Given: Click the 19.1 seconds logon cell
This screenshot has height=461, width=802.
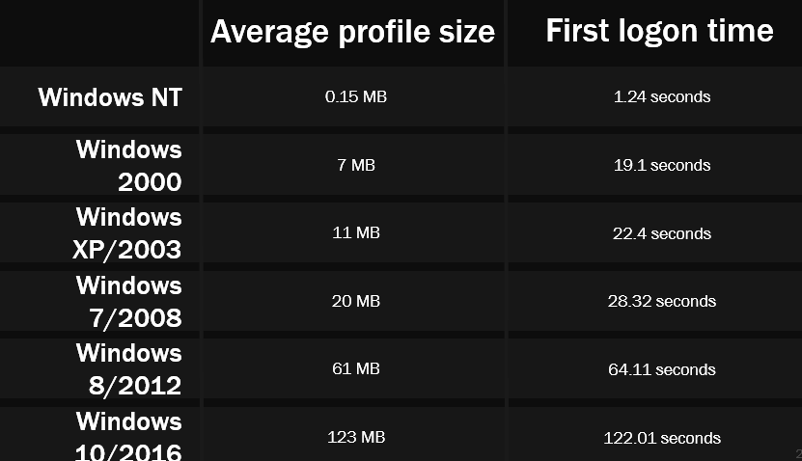Looking at the screenshot, I should (662, 165).
